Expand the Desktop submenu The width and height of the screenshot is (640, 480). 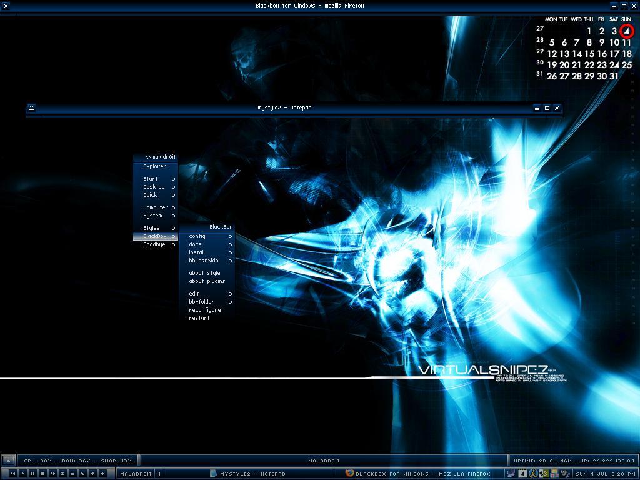point(156,187)
